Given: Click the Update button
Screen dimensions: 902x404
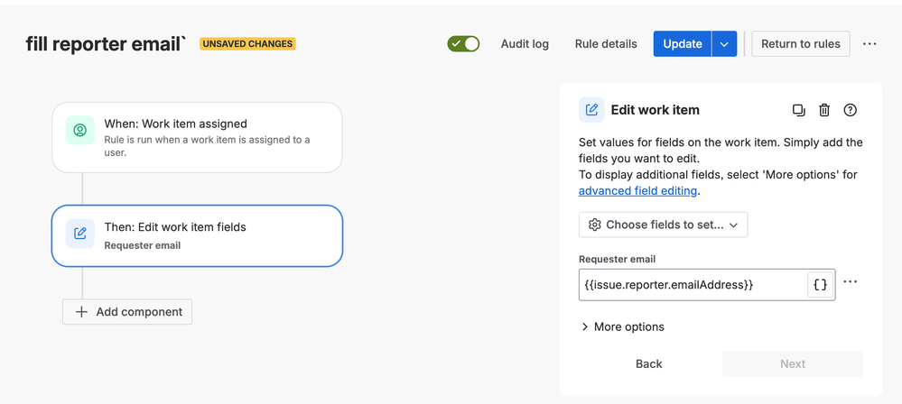Looking at the screenshot, I should (x=683, y=43).
